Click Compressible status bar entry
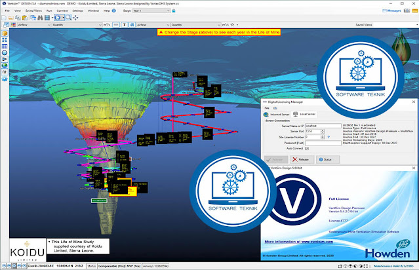The height and width of the screenshot is (270, 419). click(119, 266)
